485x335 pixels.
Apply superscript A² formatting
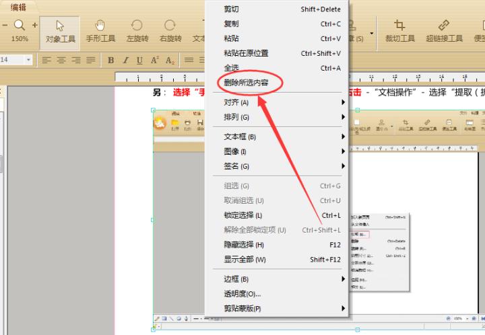(x=155, y=60)
